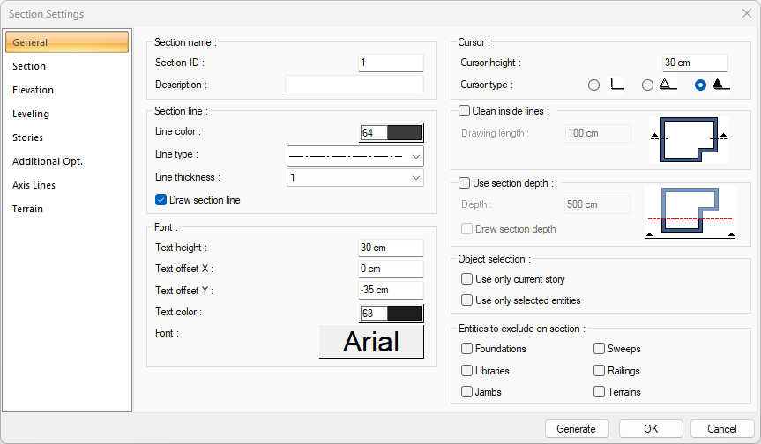Click the L-shaped cursor type icon
Screen dimensions: 761x444
pos(617,85)
